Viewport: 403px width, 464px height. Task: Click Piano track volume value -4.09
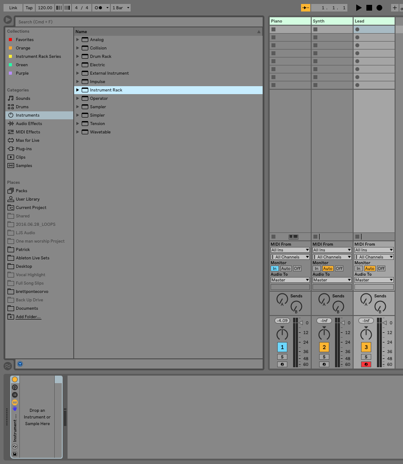pyautogui.click(x=282, y=321)
